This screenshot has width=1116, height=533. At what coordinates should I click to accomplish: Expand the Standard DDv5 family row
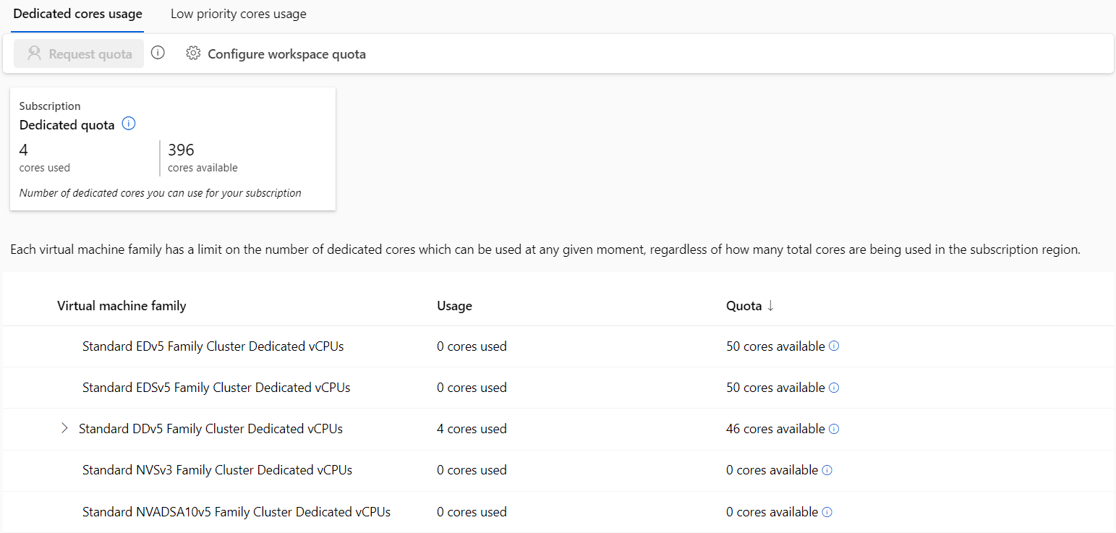coord(64,428)
